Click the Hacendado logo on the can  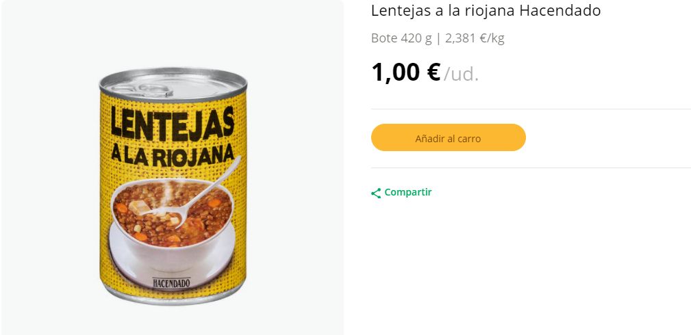[171, 281]
